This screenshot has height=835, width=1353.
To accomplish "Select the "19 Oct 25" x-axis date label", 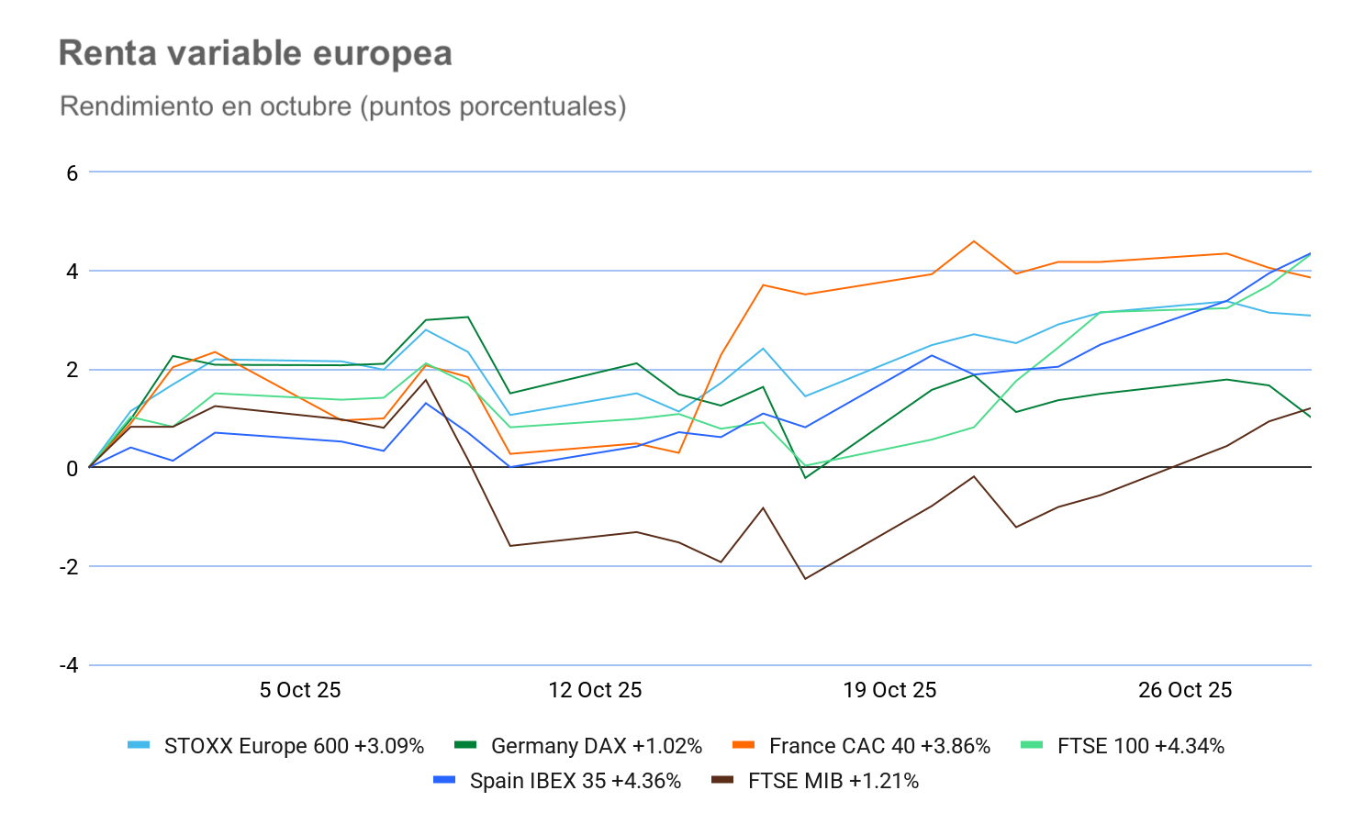I will pyautogui.click(x=889, y=690).
